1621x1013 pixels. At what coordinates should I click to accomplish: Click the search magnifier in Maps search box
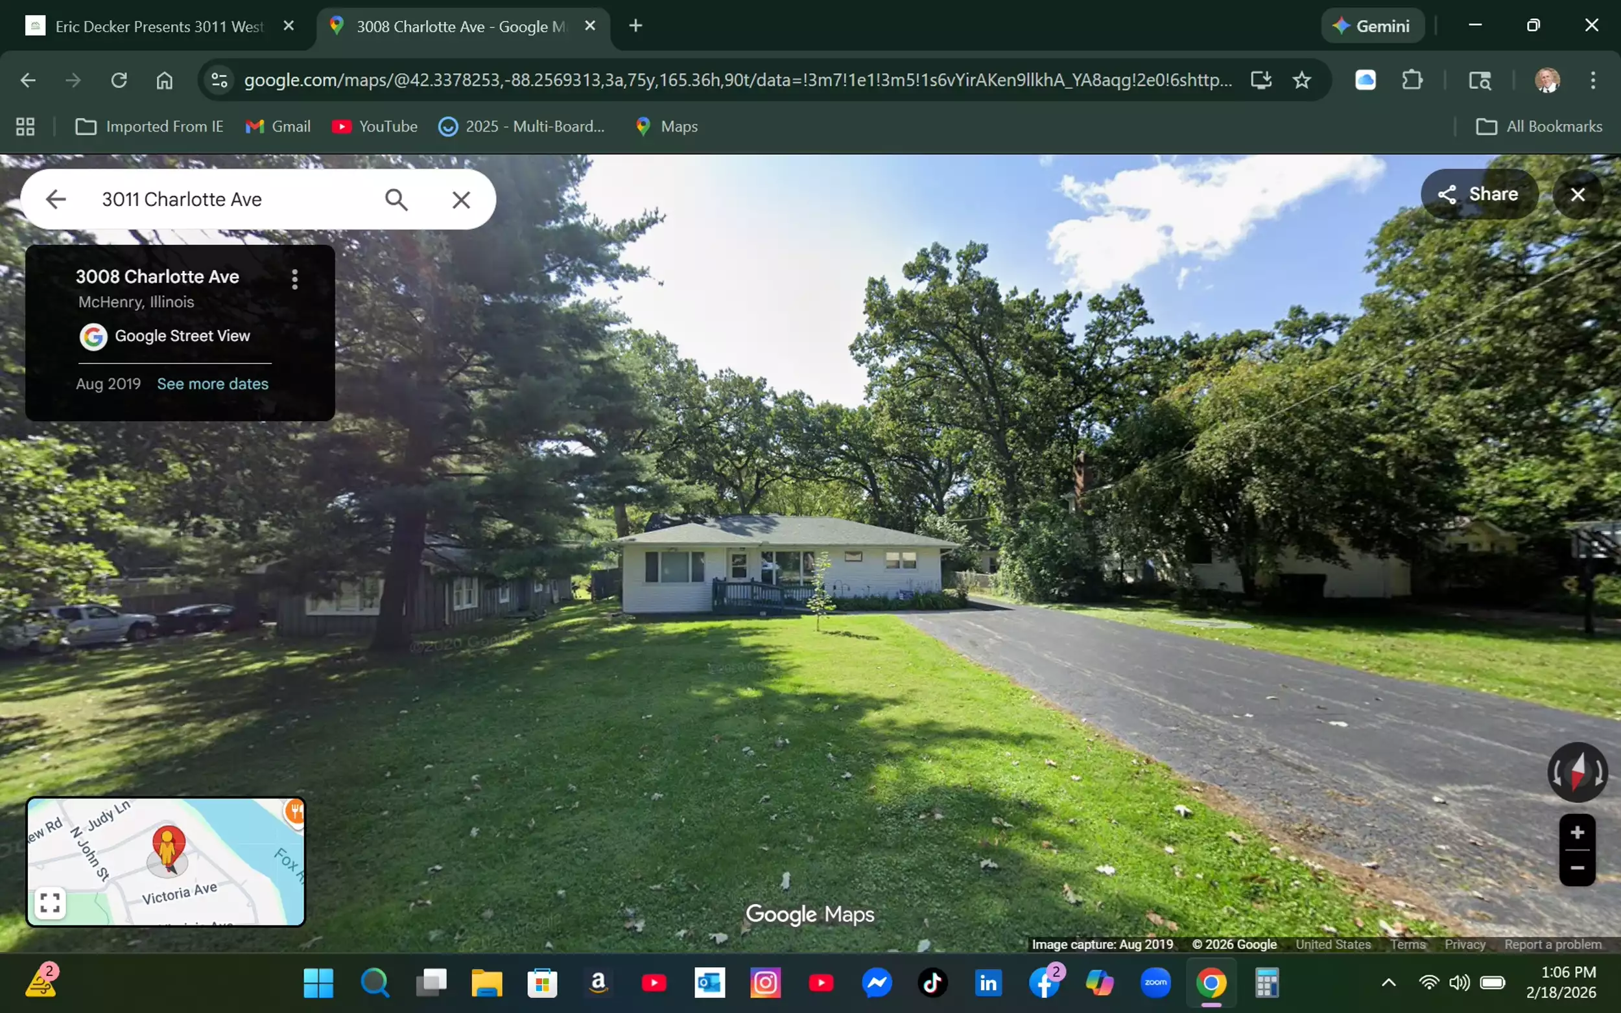click(x=396, y=200)
